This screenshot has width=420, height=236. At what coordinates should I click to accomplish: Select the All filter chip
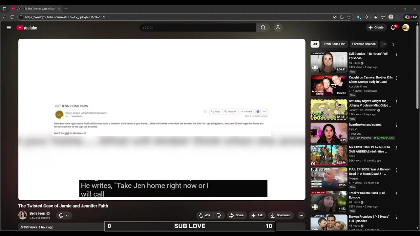(315, 44)
